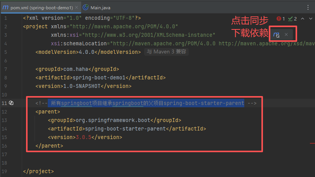
Task: Click the 1.0-SNAPSHOT version text
Action: tap(82, 86)
